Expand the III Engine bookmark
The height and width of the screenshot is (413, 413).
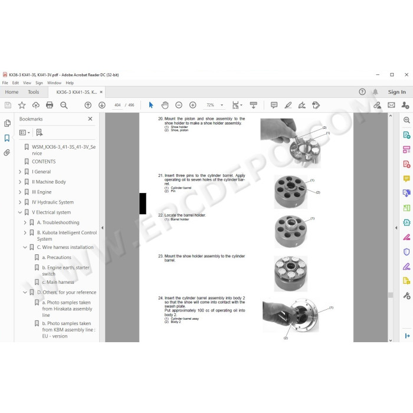20,192
